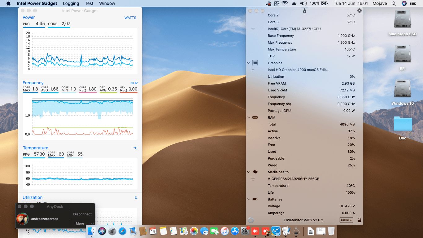Open the Apple menu
The width and height of the screenshot is (423, 238).
coord(8,3)
